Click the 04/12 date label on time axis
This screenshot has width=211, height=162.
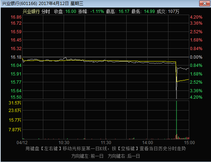[22, 142]
